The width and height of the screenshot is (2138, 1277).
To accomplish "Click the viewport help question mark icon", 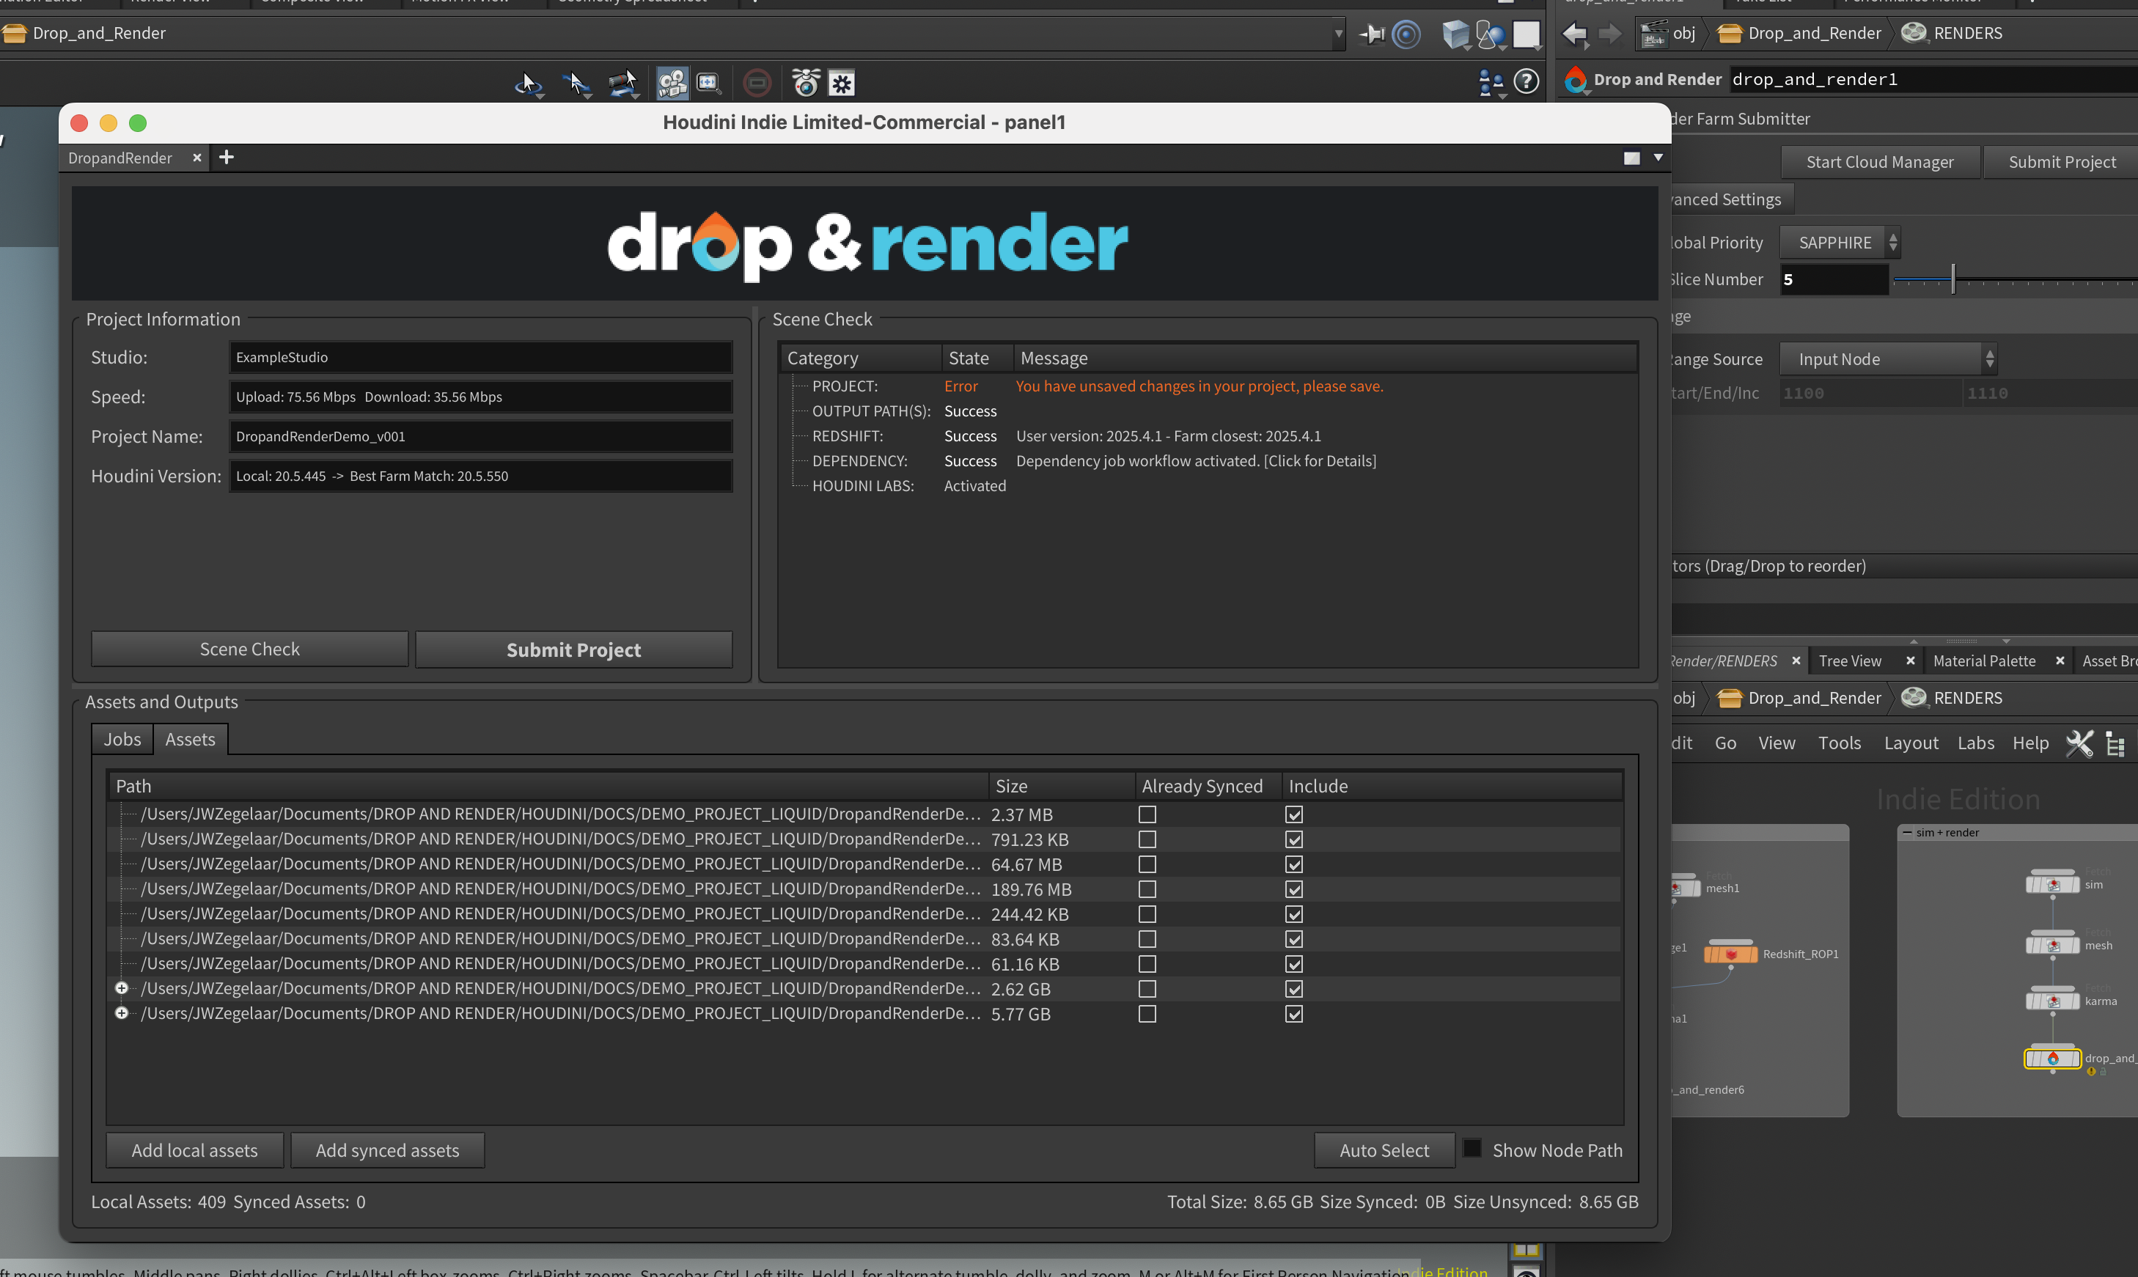I will click(1526, 82).
